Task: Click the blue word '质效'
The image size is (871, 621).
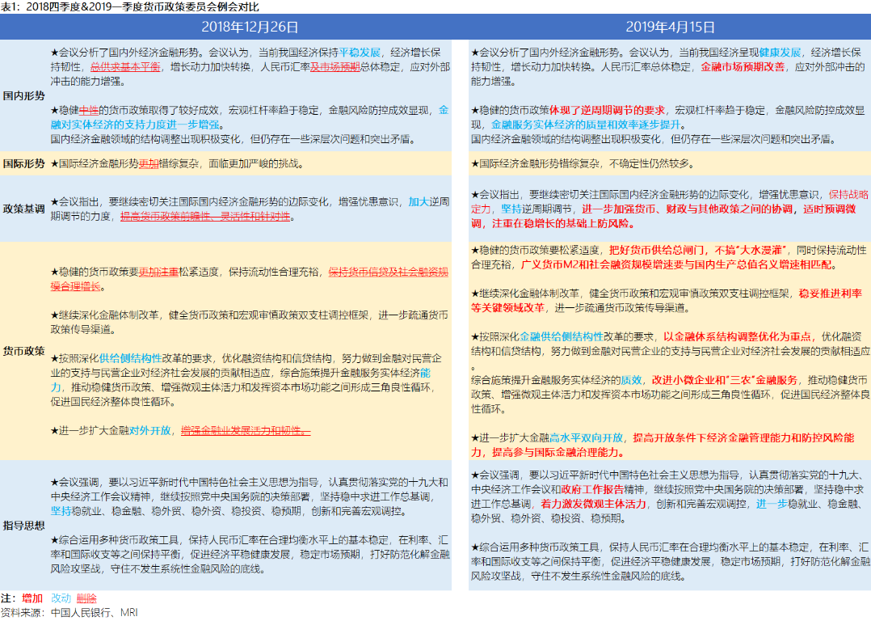Action: tap(631, 380)
